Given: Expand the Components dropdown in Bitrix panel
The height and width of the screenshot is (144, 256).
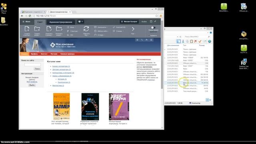Looking at the screenshot, I should tap(101, 27).
